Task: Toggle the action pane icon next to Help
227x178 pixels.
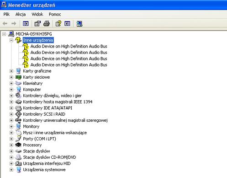Action: [x=67, y=24]
